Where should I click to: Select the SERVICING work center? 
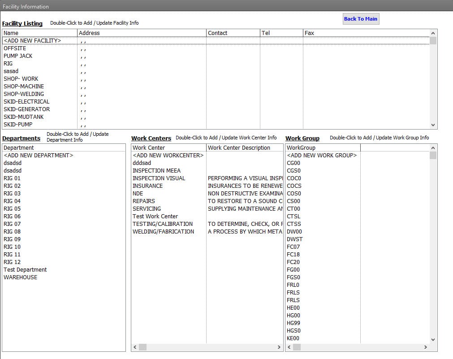click(207, 209)
